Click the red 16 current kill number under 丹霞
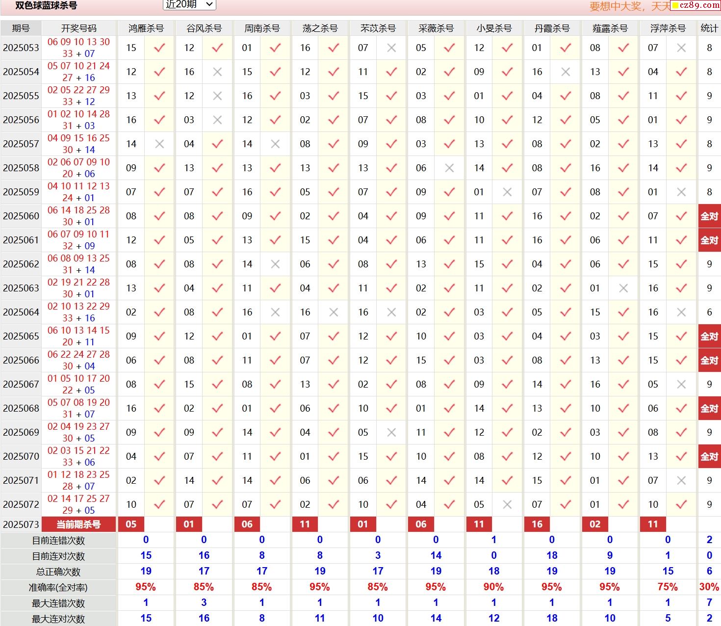This screenshot has width=721, height=626. tap(537, 524)
